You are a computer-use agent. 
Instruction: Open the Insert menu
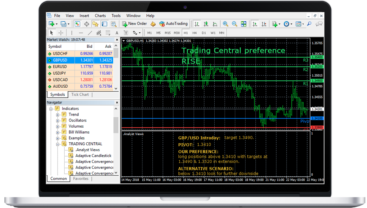click(x=84, y=16)
